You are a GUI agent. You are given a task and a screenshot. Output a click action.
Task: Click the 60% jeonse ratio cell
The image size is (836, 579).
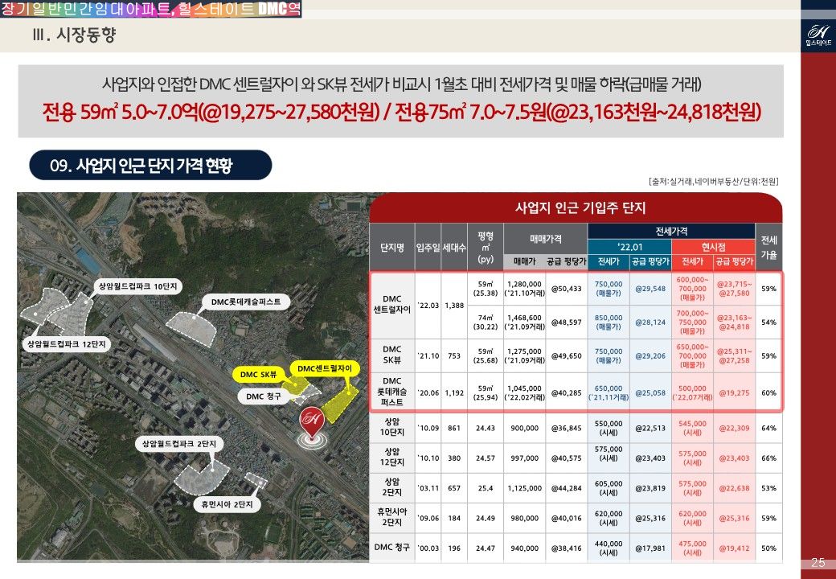click(x=768, y=392)
